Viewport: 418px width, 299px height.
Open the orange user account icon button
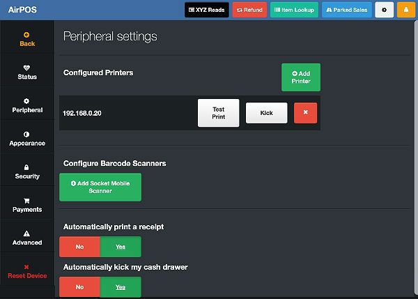pos(406,10)
